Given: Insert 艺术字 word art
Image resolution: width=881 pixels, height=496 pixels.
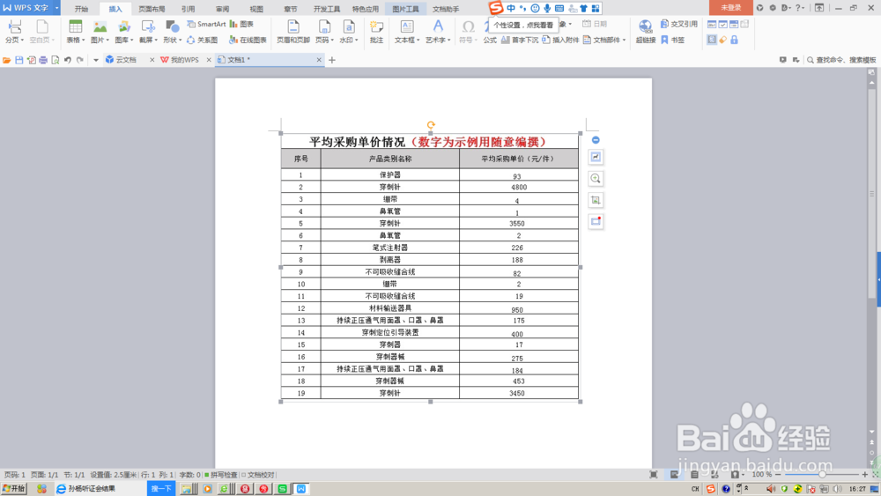Looking at the screenshot, I should point(438,32).
